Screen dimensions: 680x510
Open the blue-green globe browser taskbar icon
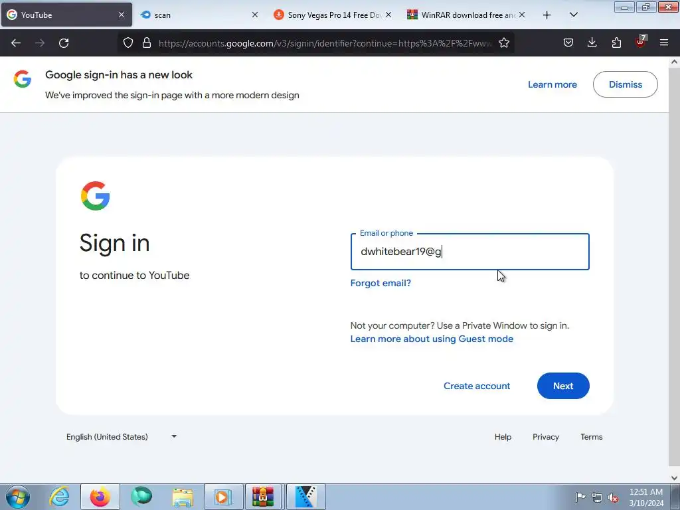tap(141, 497)
